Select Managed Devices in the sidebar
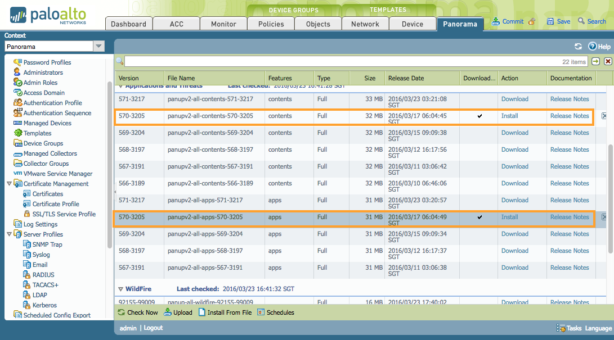This screenshot has height=340, width=614. (x=47, y=123)
